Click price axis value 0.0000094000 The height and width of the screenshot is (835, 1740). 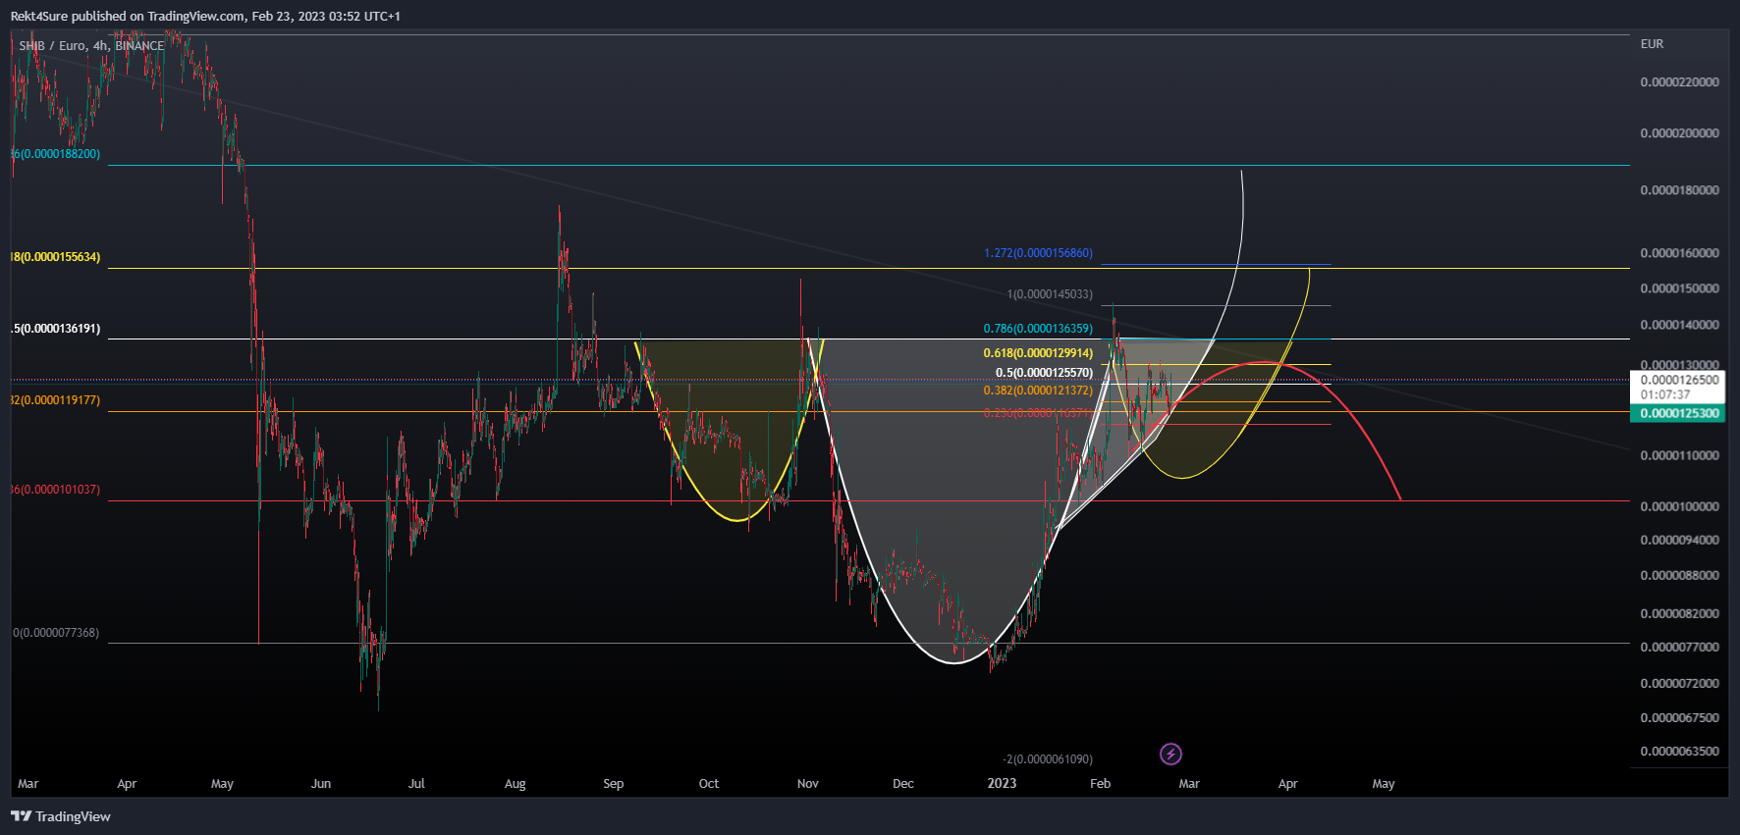1679,541
